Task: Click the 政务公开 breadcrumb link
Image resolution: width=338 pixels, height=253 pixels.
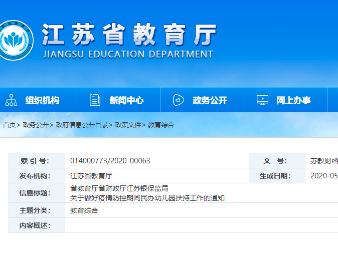Action: [36, 125]
